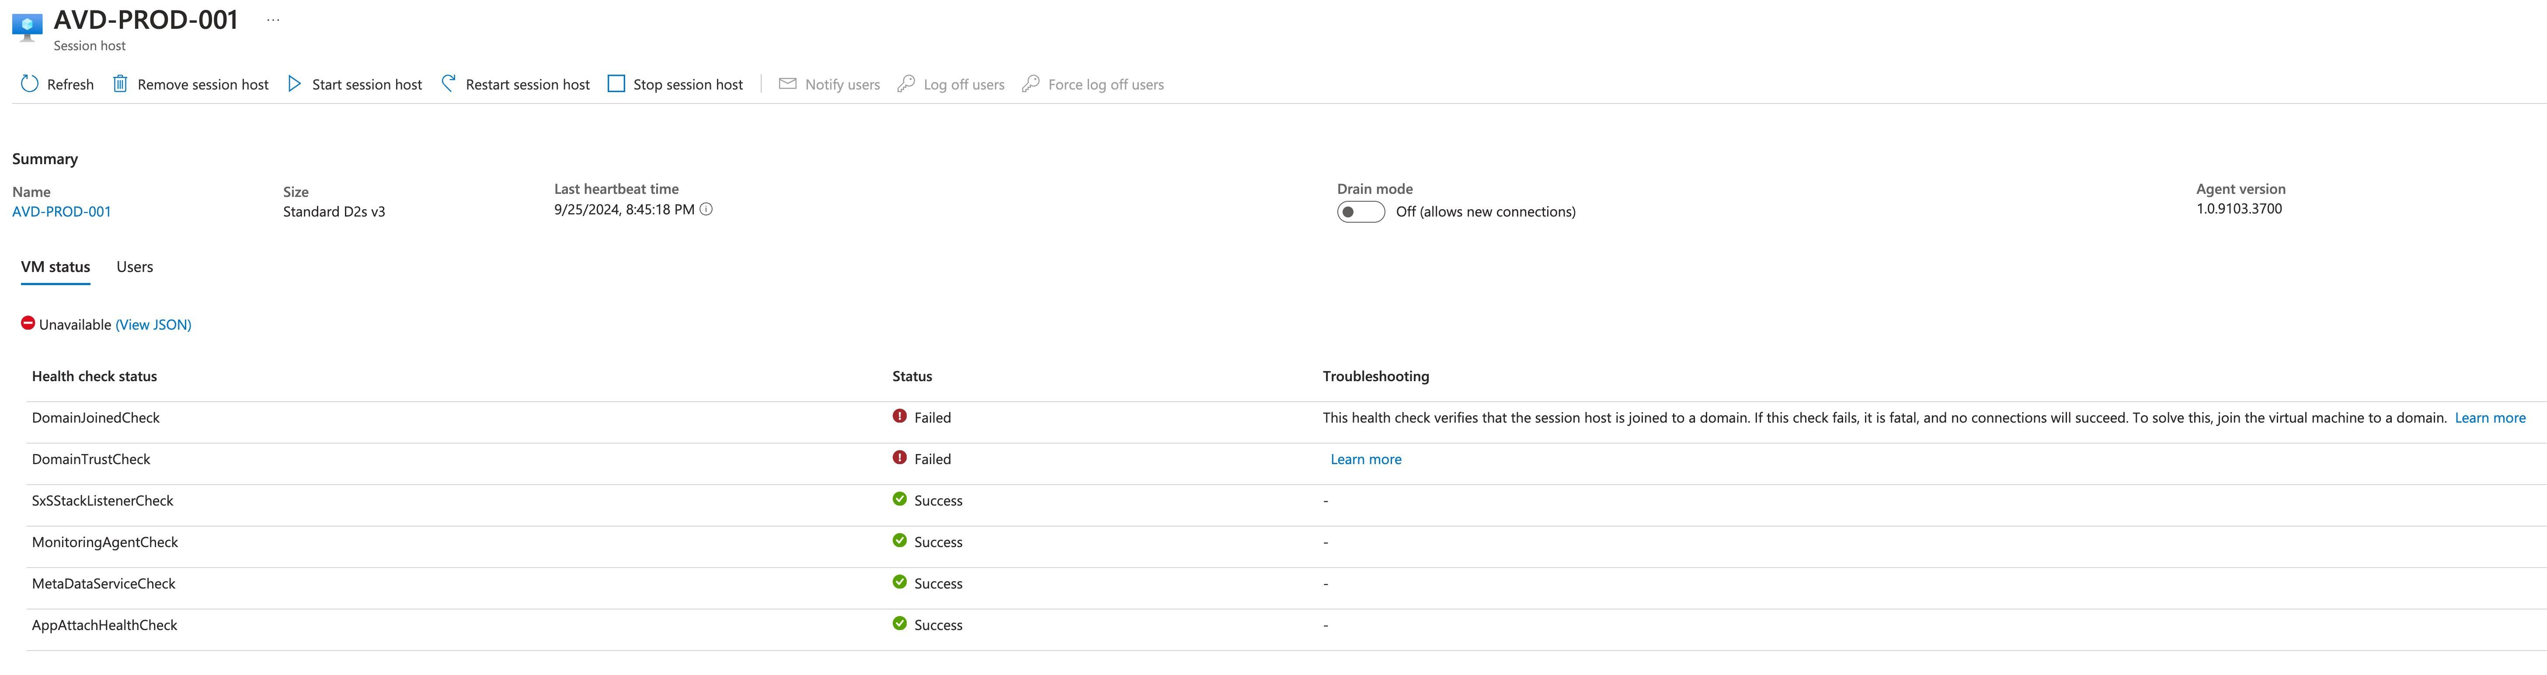
Task: Click the success icon for MonitoringAgentCheck
Action: coord(900,541)
